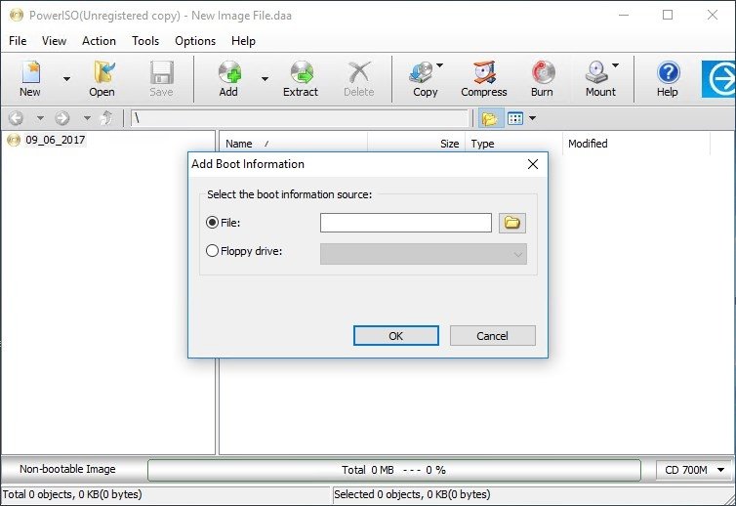
Task: Expand the New button dropdown arrow
Action: click(x=66, y=78)
